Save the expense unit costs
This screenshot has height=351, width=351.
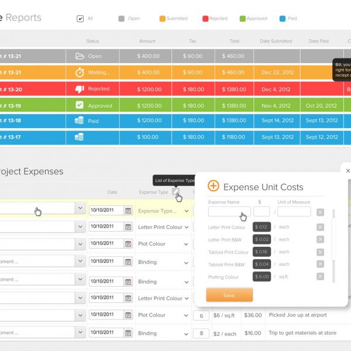tap(229, 295)
